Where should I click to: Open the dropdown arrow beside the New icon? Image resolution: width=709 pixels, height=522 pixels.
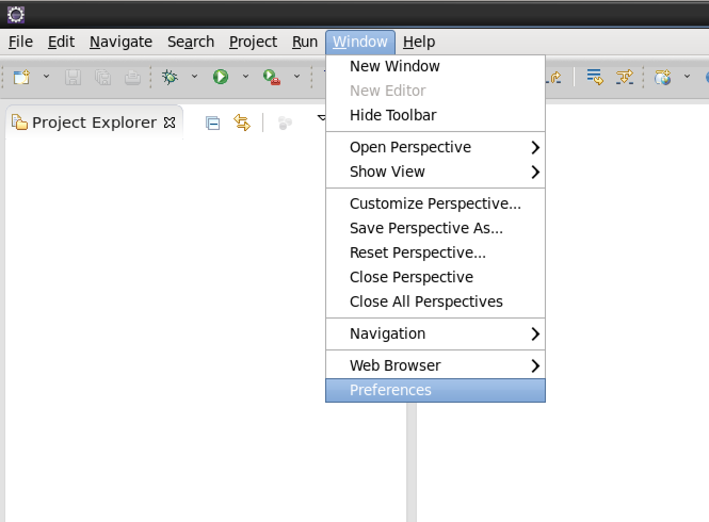[46, 77]
